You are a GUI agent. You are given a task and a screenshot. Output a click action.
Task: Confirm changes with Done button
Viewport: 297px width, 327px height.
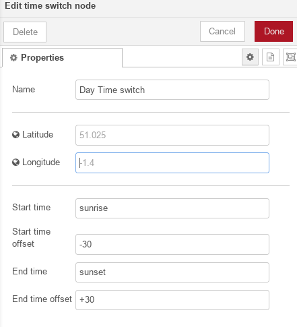click(x=273, y=32)
